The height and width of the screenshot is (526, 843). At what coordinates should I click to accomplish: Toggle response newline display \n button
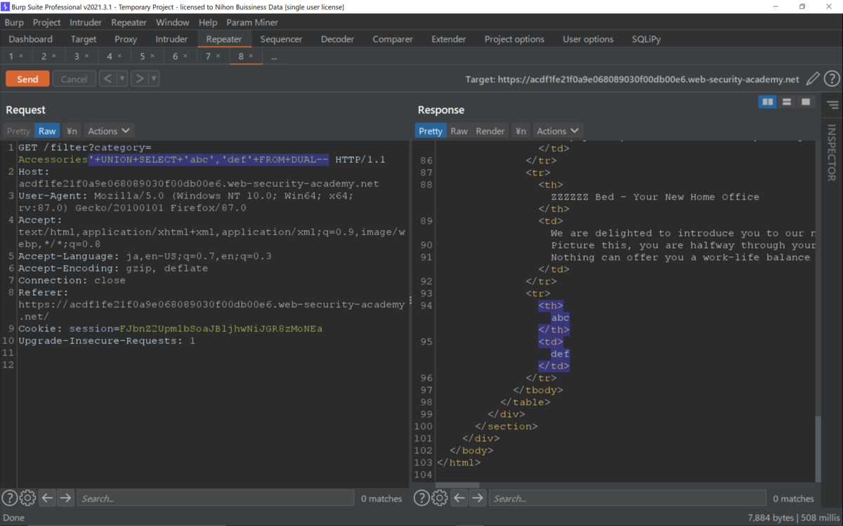521,131
